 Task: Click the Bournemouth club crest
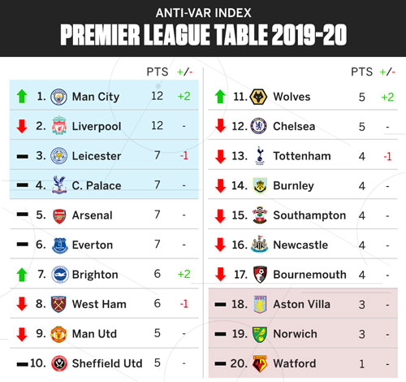(260, 275)
